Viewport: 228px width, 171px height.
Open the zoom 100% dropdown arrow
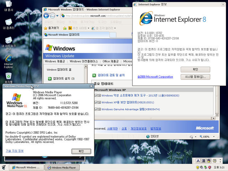214,137
